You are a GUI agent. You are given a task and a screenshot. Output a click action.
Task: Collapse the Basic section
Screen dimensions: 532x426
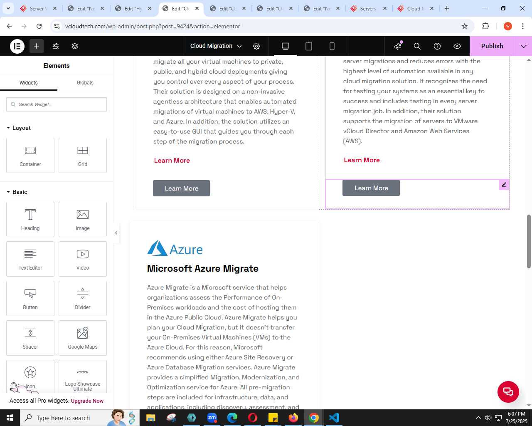pyautogui.click(x=17, y=192)
